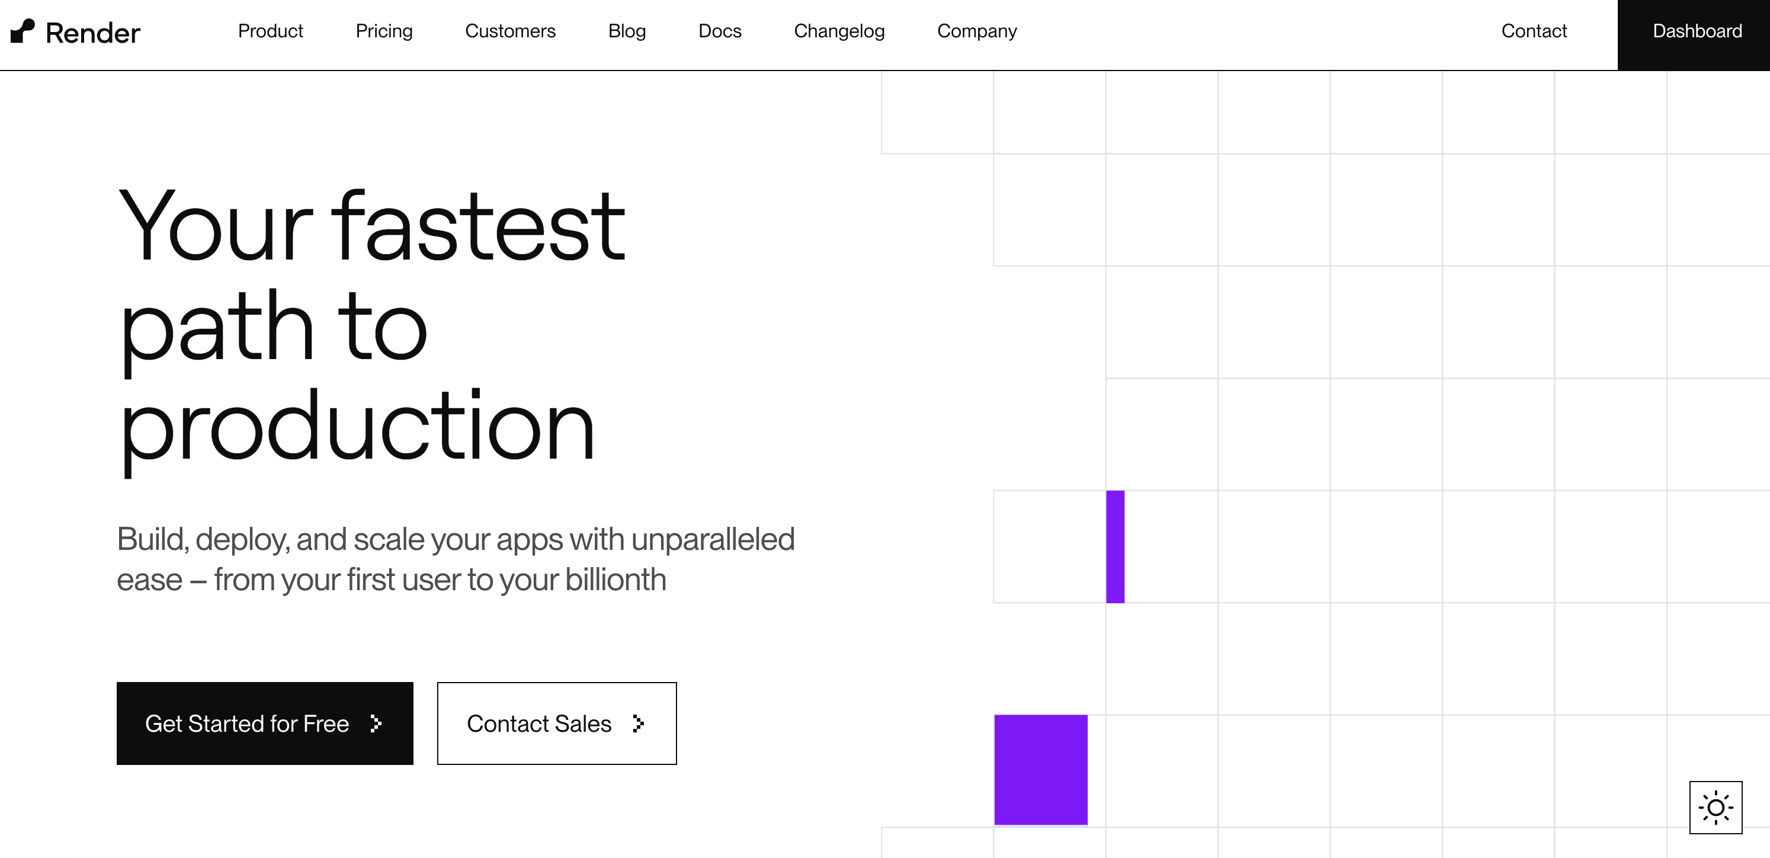
Task: Open the Dashboard button
Action: coord(1697,31)
